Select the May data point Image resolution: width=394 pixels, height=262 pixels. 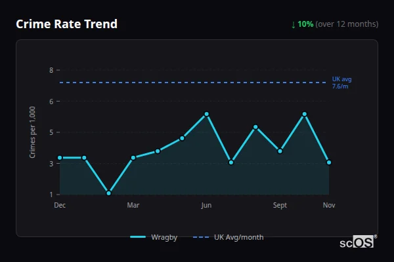pos(182,138)
